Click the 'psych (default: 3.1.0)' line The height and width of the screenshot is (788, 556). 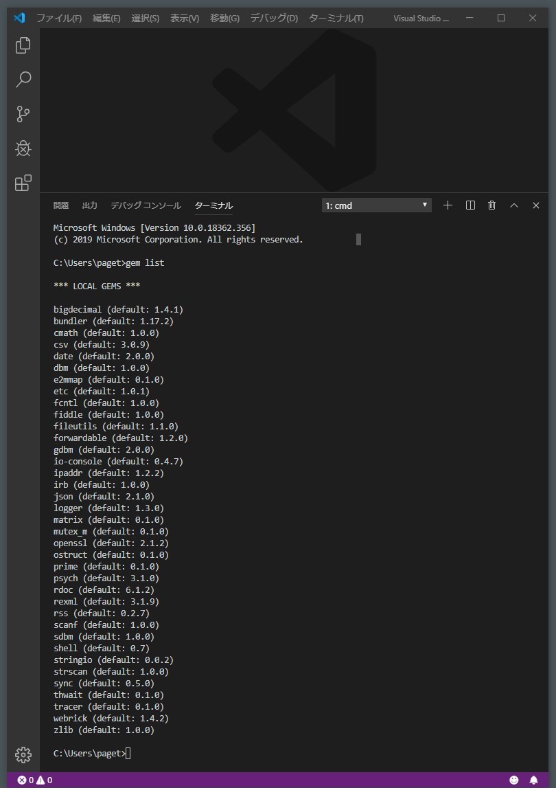pos(106,578)
